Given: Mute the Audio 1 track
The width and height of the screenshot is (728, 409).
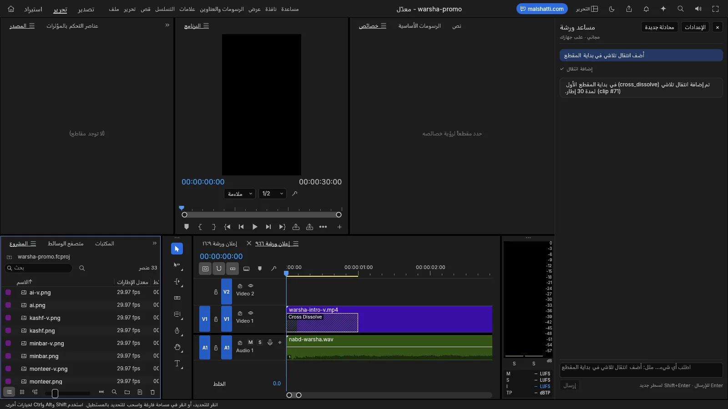Looking at the screenshot, I should coord(250,342).
